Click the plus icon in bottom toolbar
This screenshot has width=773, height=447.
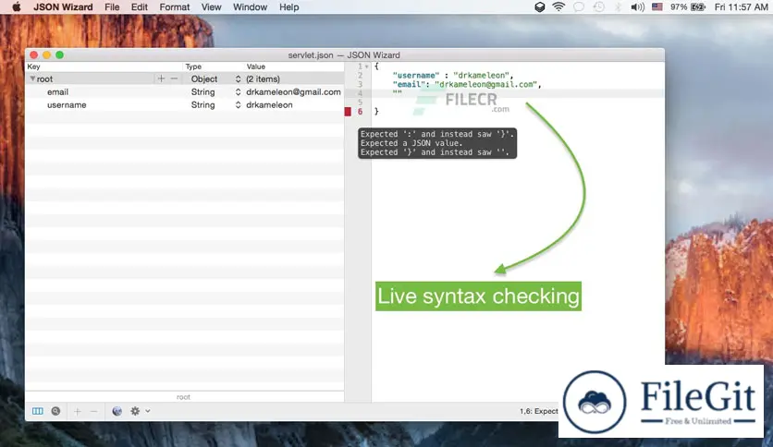click(77, 411)
